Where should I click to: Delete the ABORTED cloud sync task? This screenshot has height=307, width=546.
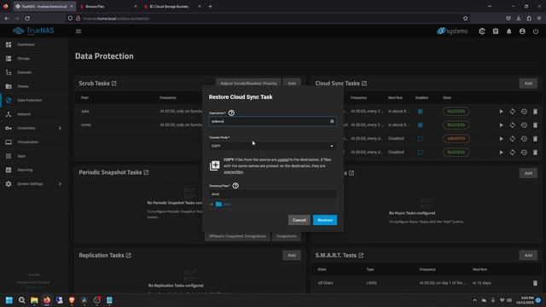click(535, 138)
